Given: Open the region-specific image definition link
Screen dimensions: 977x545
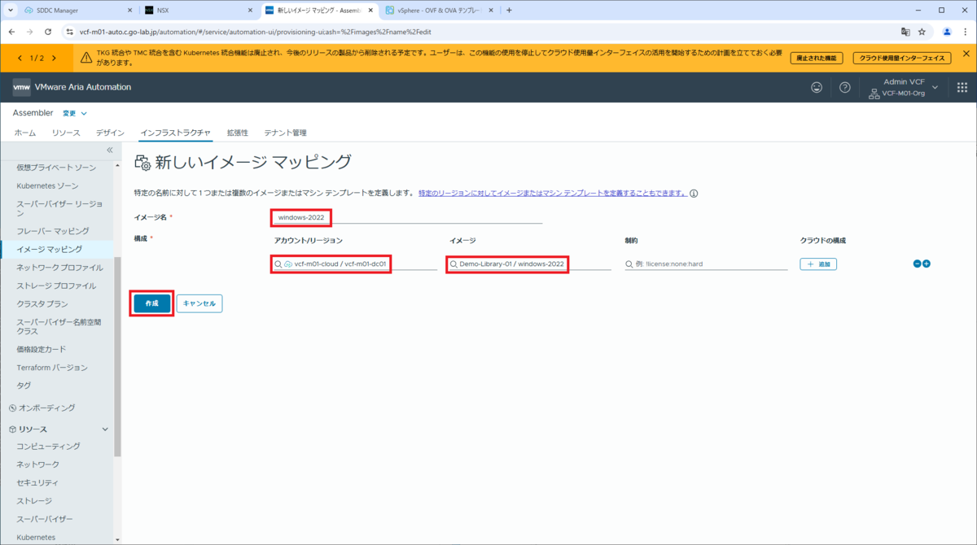Looking at the screenshot, I should click(553, 194).
